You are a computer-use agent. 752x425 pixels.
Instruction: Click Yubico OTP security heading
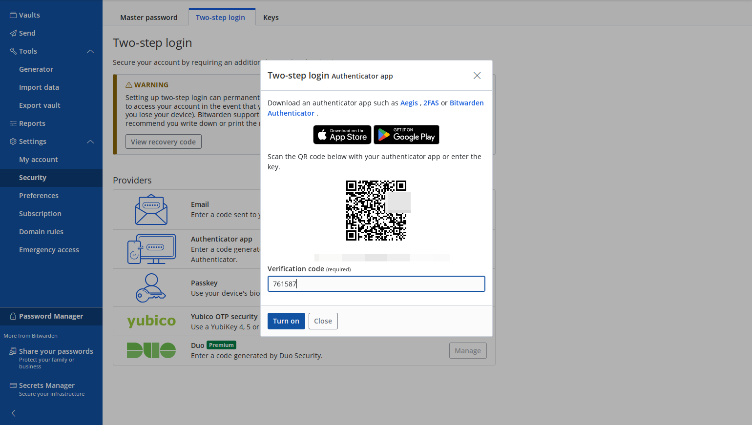pos(224,317)
